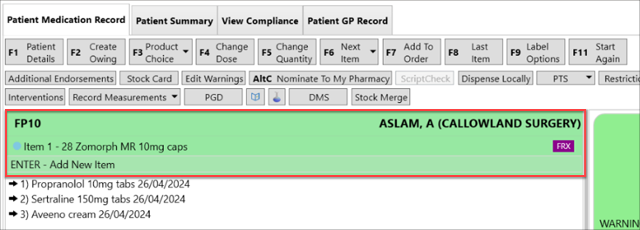
Task: Switch to the Patient Summary tab
Action: coord(174,21)
